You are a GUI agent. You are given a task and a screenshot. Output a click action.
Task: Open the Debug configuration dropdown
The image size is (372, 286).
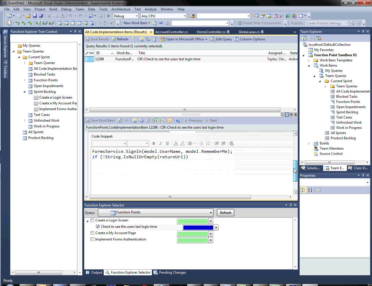[125, 16]
